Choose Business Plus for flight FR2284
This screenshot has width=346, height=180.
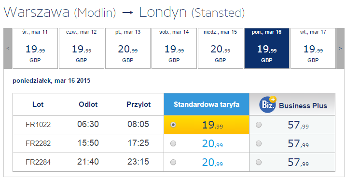(x=259, y=162)
